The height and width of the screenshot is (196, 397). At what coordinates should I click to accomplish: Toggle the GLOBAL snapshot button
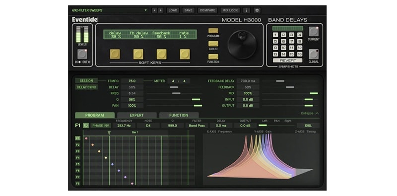pos(314,54)
